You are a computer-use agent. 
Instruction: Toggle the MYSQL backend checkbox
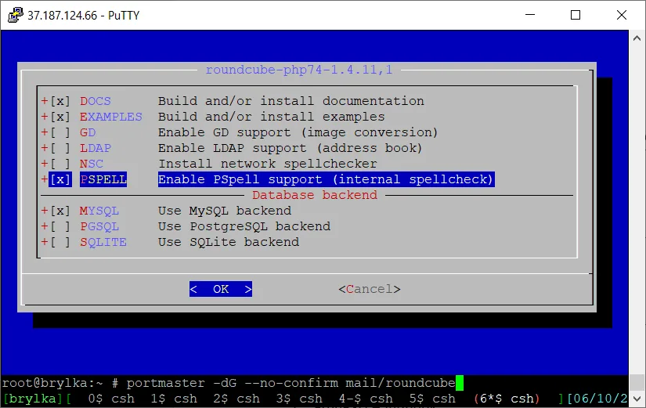point(60,211)
